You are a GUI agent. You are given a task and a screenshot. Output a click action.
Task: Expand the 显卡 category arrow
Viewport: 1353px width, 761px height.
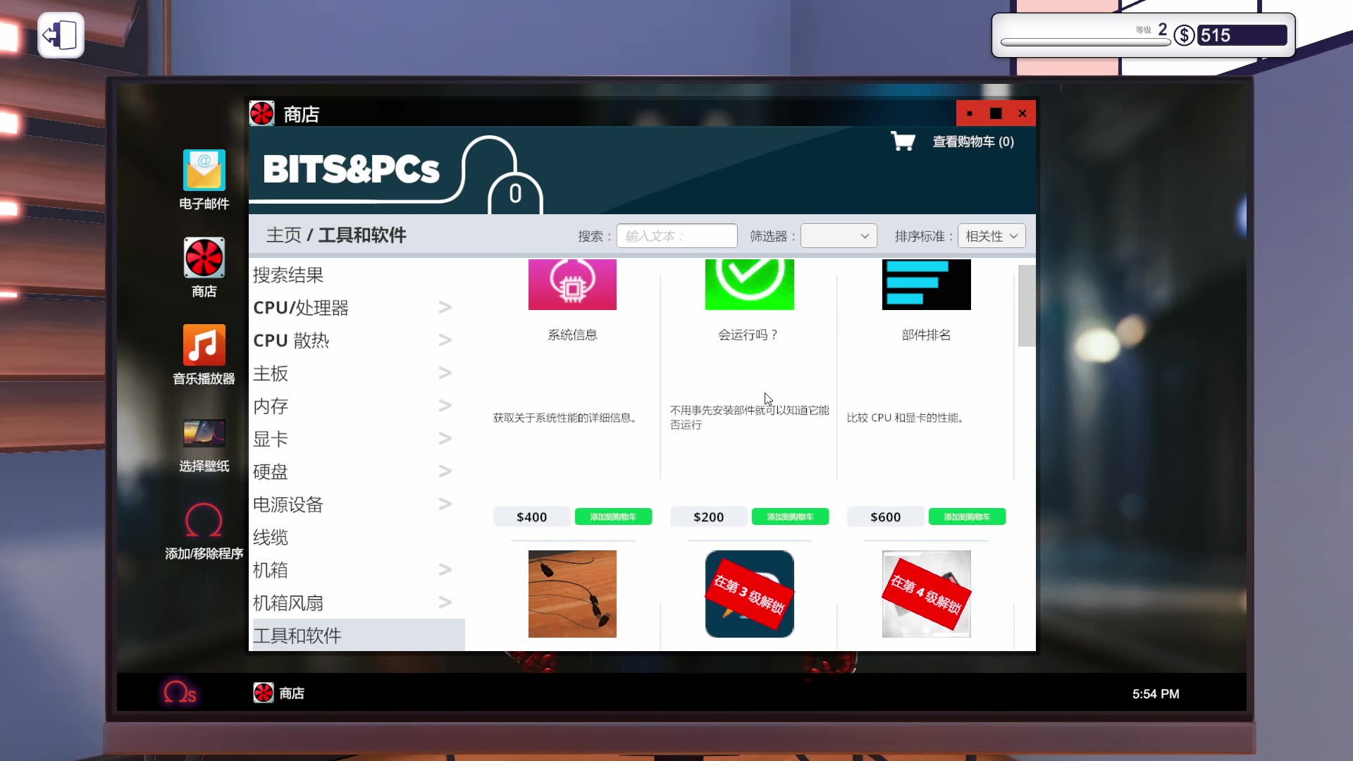(x=445, y=438)
